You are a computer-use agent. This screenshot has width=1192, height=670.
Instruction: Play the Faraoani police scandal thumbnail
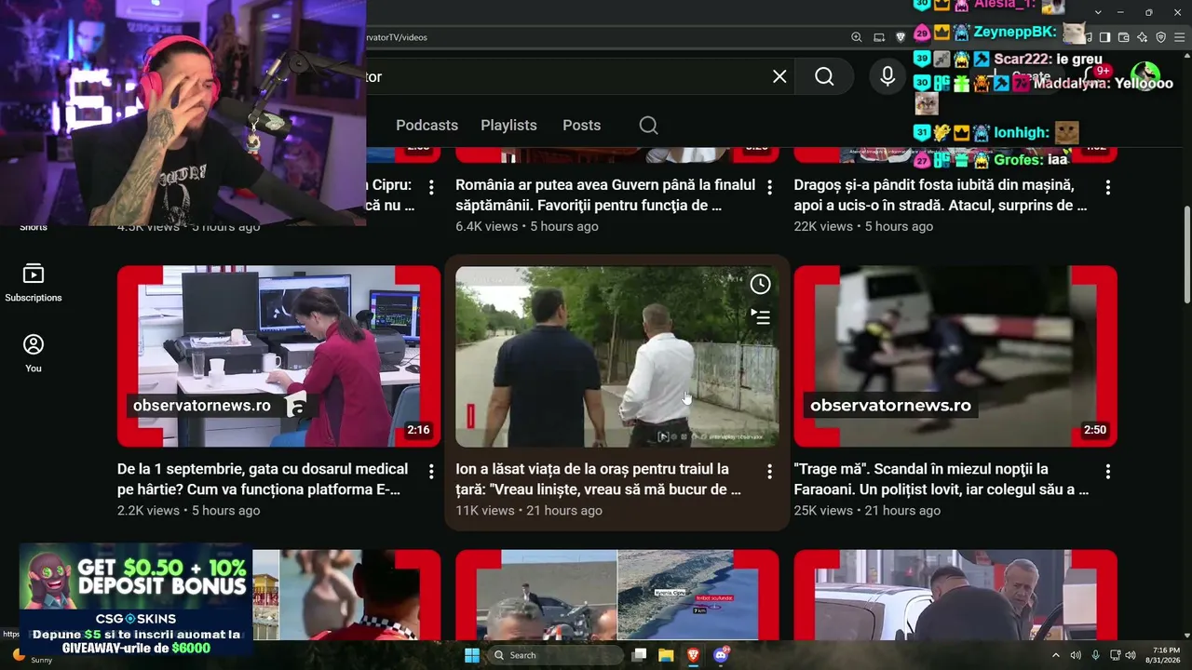955,356
